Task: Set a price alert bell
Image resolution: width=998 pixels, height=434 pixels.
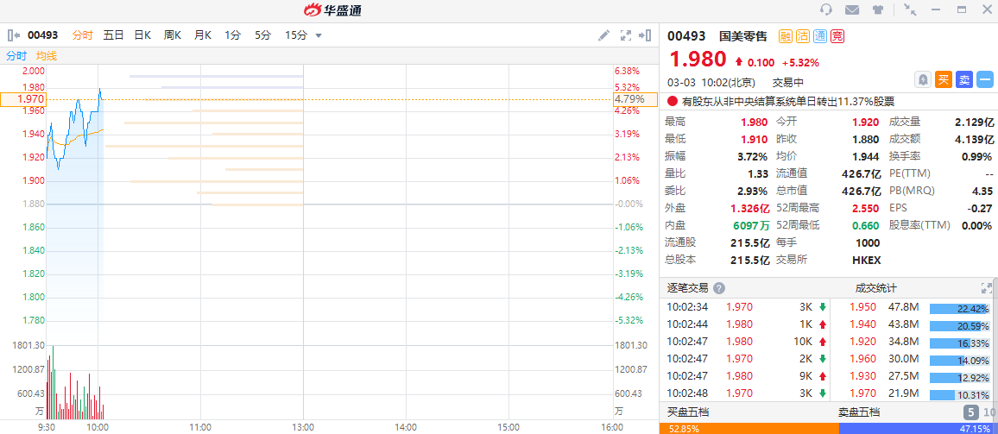Action: [x=923, y=79]
